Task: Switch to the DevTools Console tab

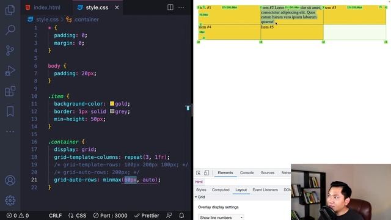Action: [x=247, y=172]
